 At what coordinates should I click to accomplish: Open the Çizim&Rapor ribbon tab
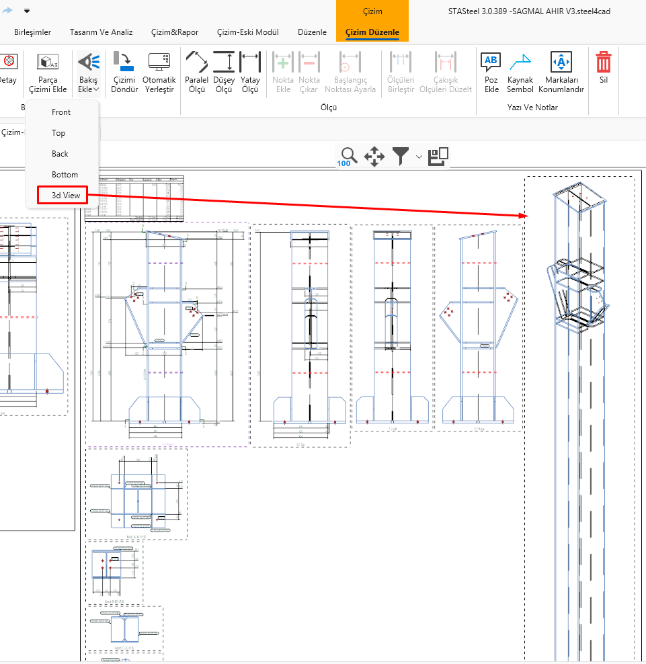point(174,32)
